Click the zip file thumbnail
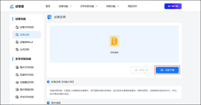This screenshot has height=105, width=201. click(x=114, y=41)
